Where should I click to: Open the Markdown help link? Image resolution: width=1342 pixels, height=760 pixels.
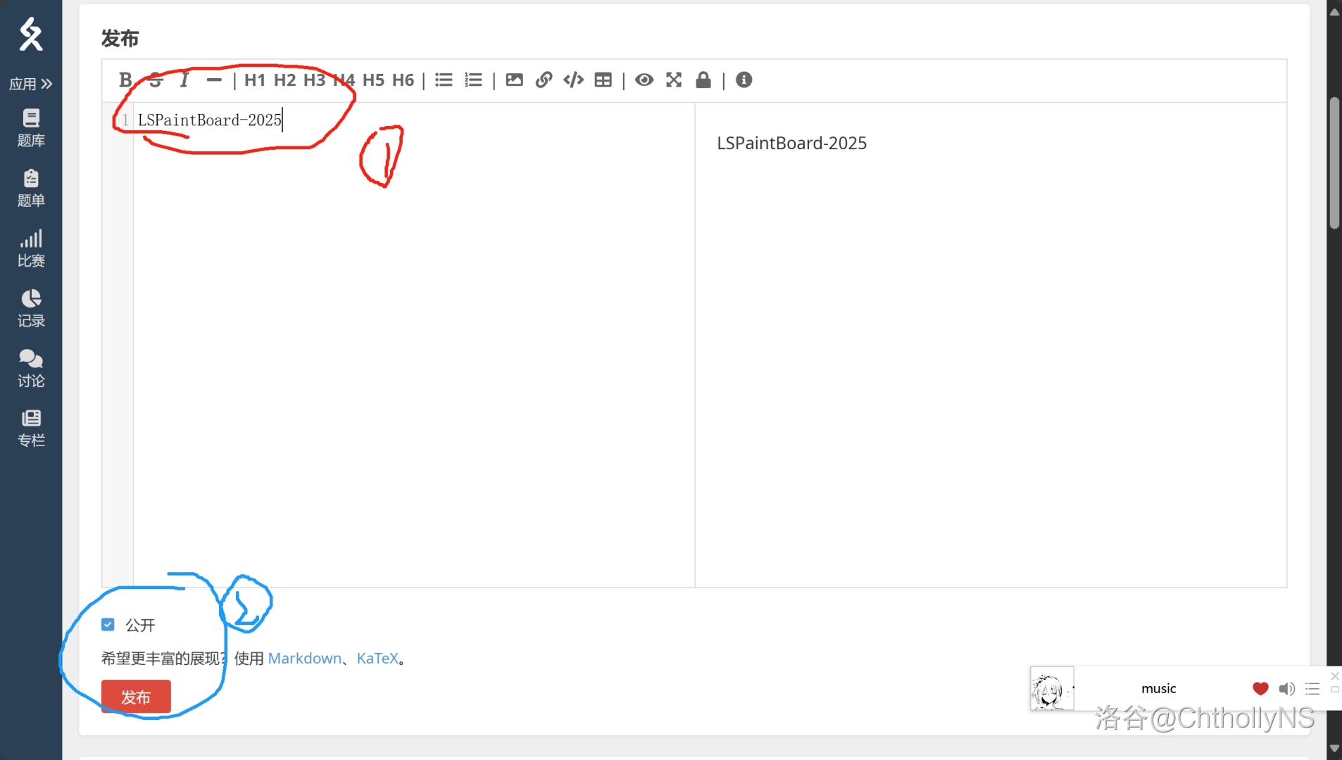304,658
